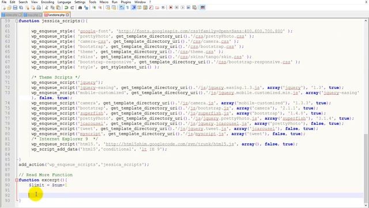This screenshot has width=369, height=208.
Task: Click the vertical scrollbar down arrow
Action: tap(366, 205)
